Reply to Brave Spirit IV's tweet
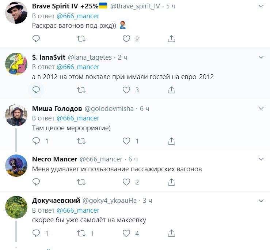 pyautogui.click(x=36, y=38)
